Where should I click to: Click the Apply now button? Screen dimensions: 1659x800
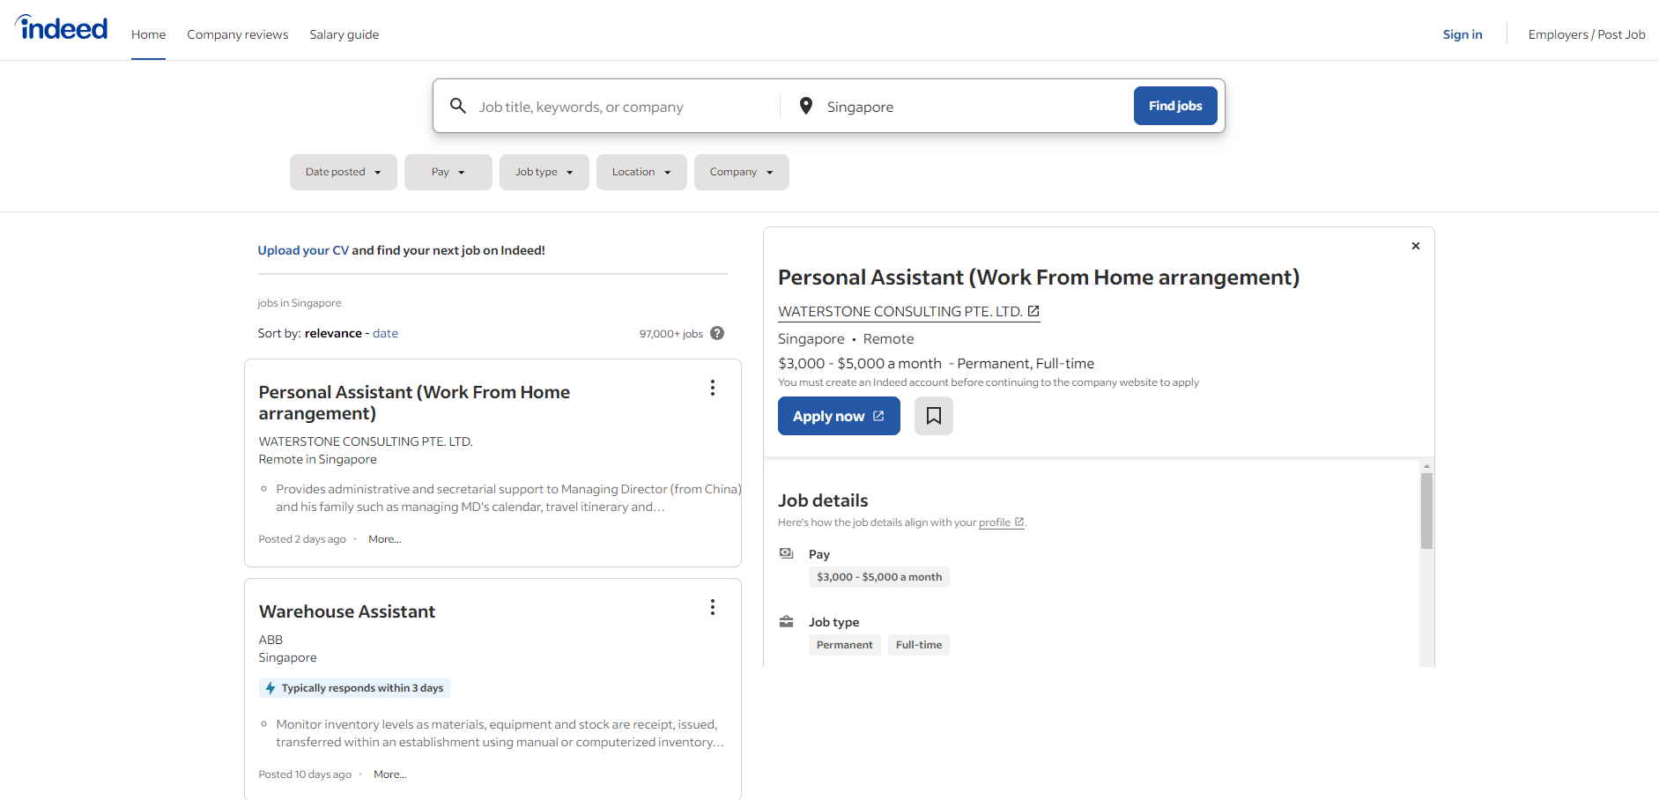[x=839, y=416]
